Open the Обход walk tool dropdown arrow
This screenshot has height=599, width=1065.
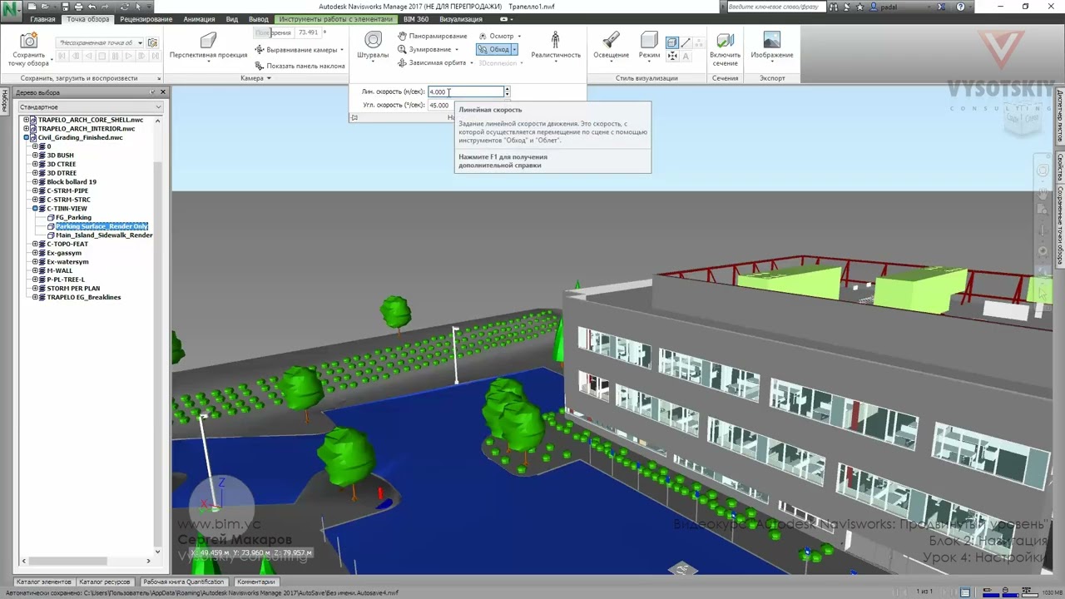pyautogui.click(x=514, y=50)
